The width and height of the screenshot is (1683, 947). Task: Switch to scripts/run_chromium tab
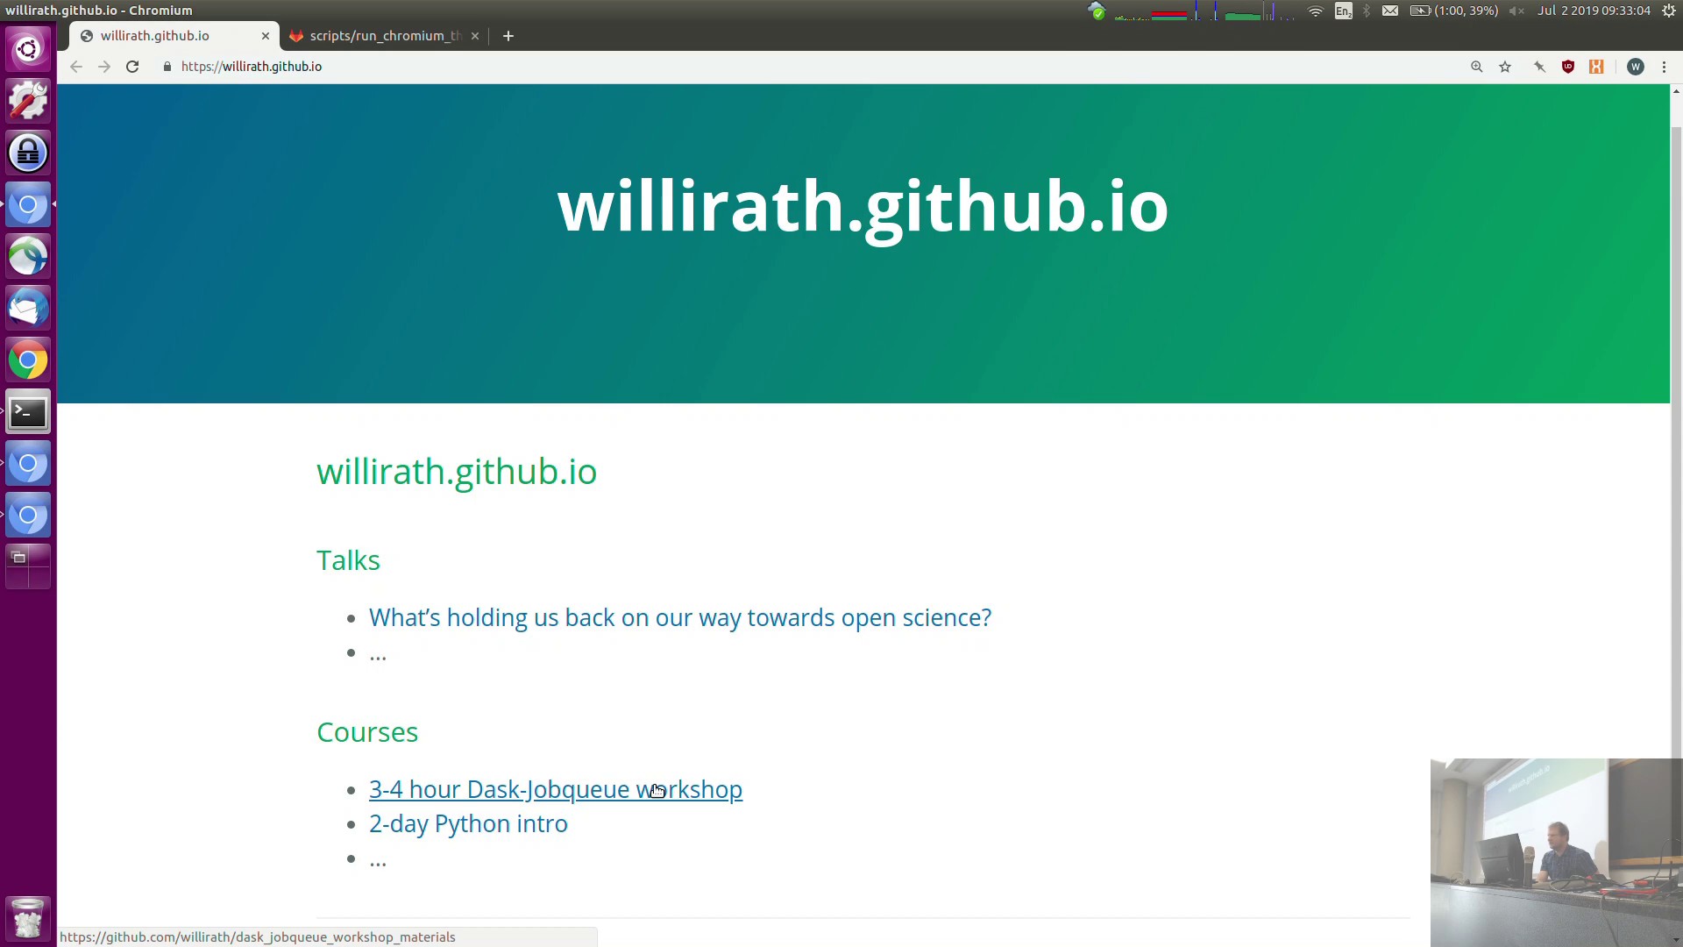[384, 36]
